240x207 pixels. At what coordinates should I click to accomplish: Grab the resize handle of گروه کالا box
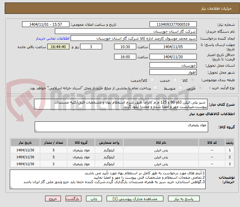click(x=36, y=131)
